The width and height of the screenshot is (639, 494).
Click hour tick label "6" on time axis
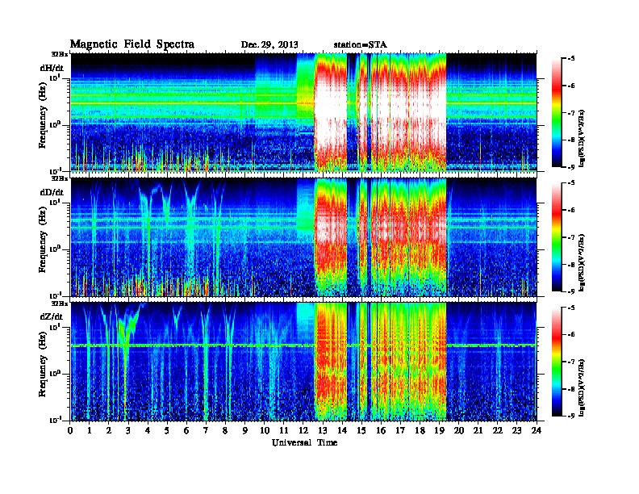pos(186,430)
